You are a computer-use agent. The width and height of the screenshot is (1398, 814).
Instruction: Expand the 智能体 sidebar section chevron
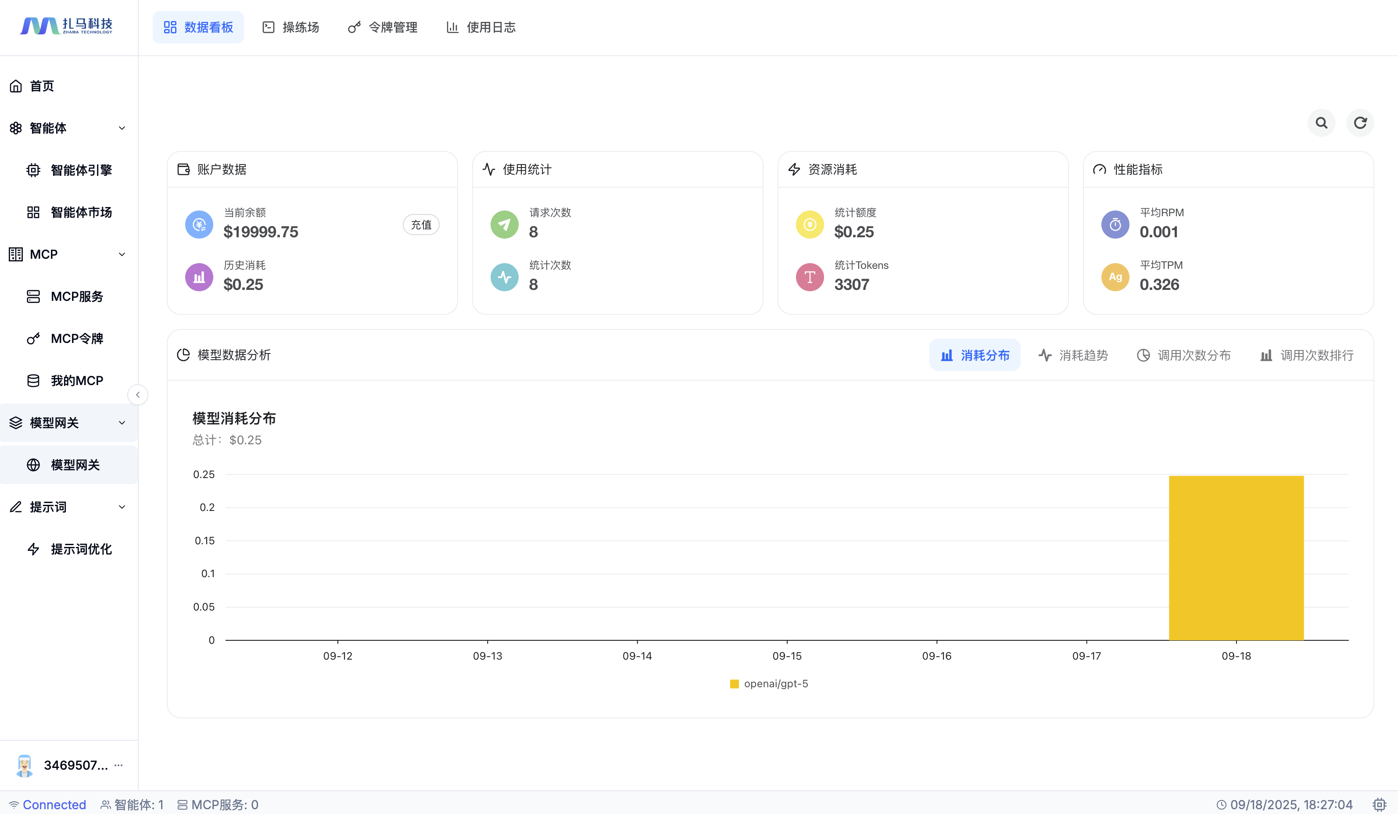coord(122,128)
